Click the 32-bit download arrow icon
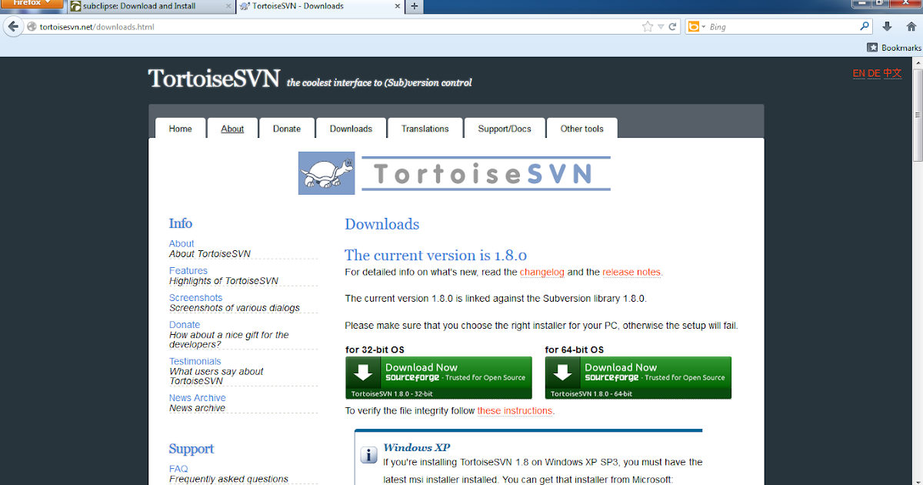Screen dimensions: 923x485 (364, 373)
